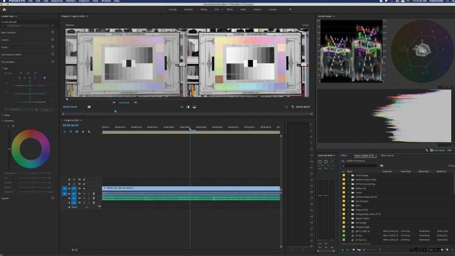Click the find bin icon beside the Project search

[x=382, y=165]
